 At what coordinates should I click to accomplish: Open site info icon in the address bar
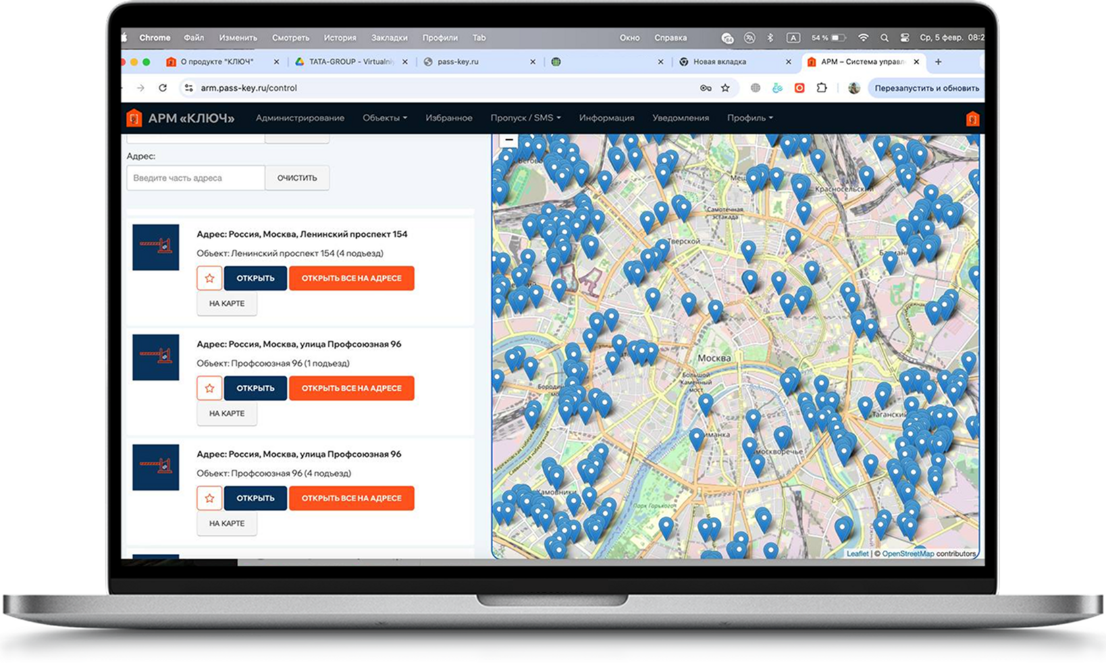[189, 87]
